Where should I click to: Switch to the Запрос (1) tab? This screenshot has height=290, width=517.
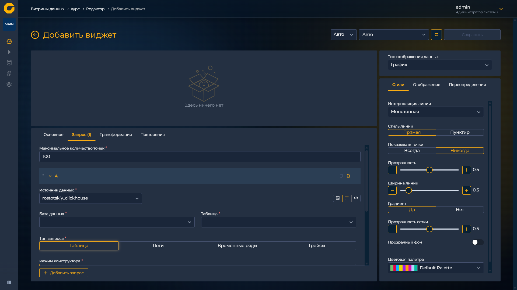coord(82,135)
